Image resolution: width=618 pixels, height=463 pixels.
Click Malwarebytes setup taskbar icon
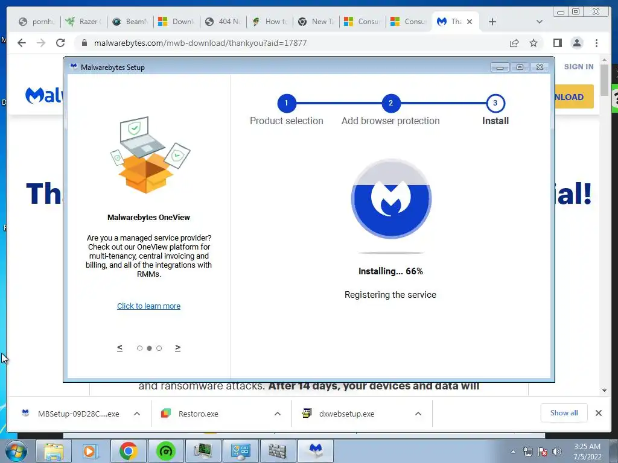pyautogui.click(x=315, y=451)
